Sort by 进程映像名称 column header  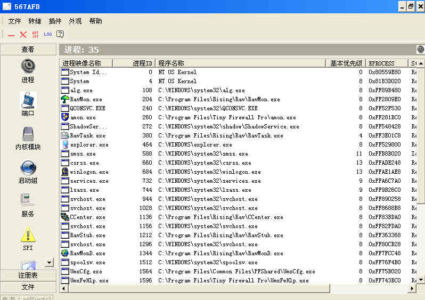(86, 63)
